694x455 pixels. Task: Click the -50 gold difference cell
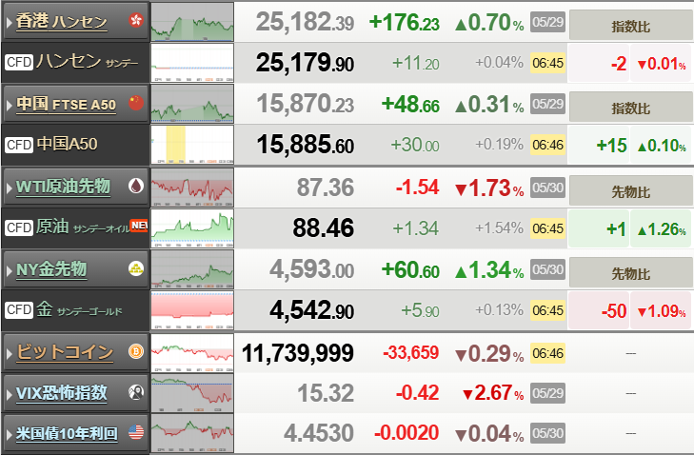598,310
